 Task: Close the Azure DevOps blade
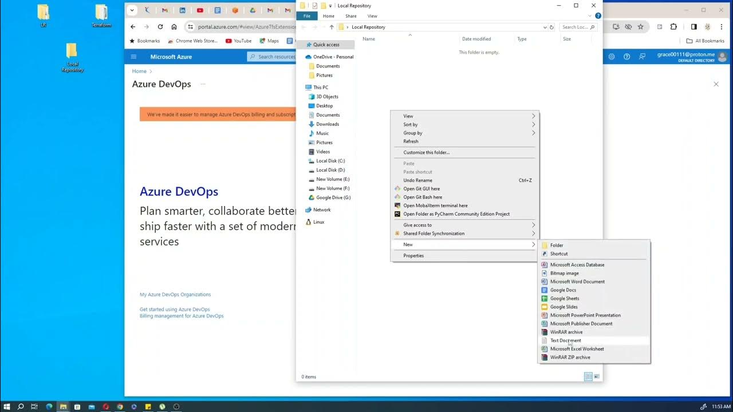tap(716, 84)
